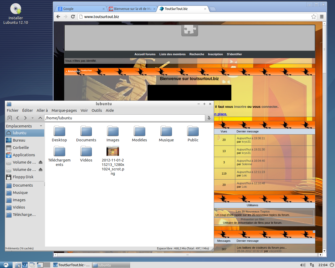Screen dimensions: 335x268
Task: Click S'identifier link
Action: click(x=234, y=54)
